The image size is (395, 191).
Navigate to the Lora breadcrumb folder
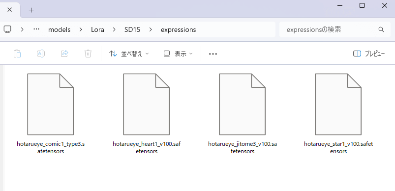pos(97,29)
